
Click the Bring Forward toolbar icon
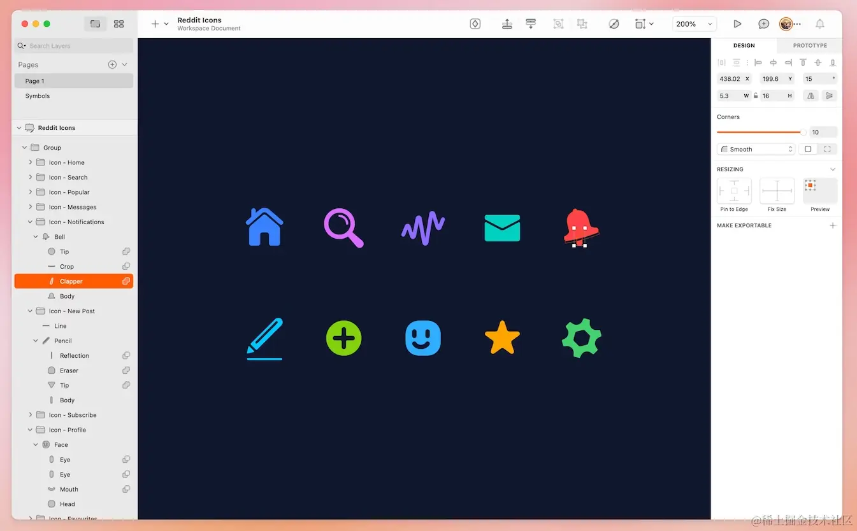pyautogui.click(x=507, y=24)
